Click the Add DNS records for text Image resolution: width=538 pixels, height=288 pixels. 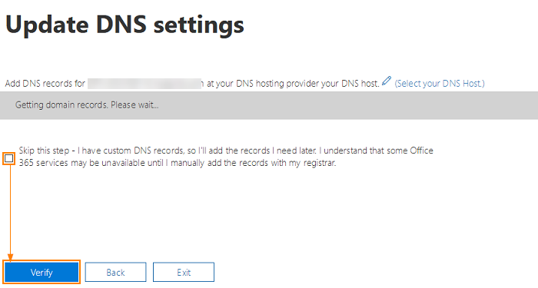45,84
